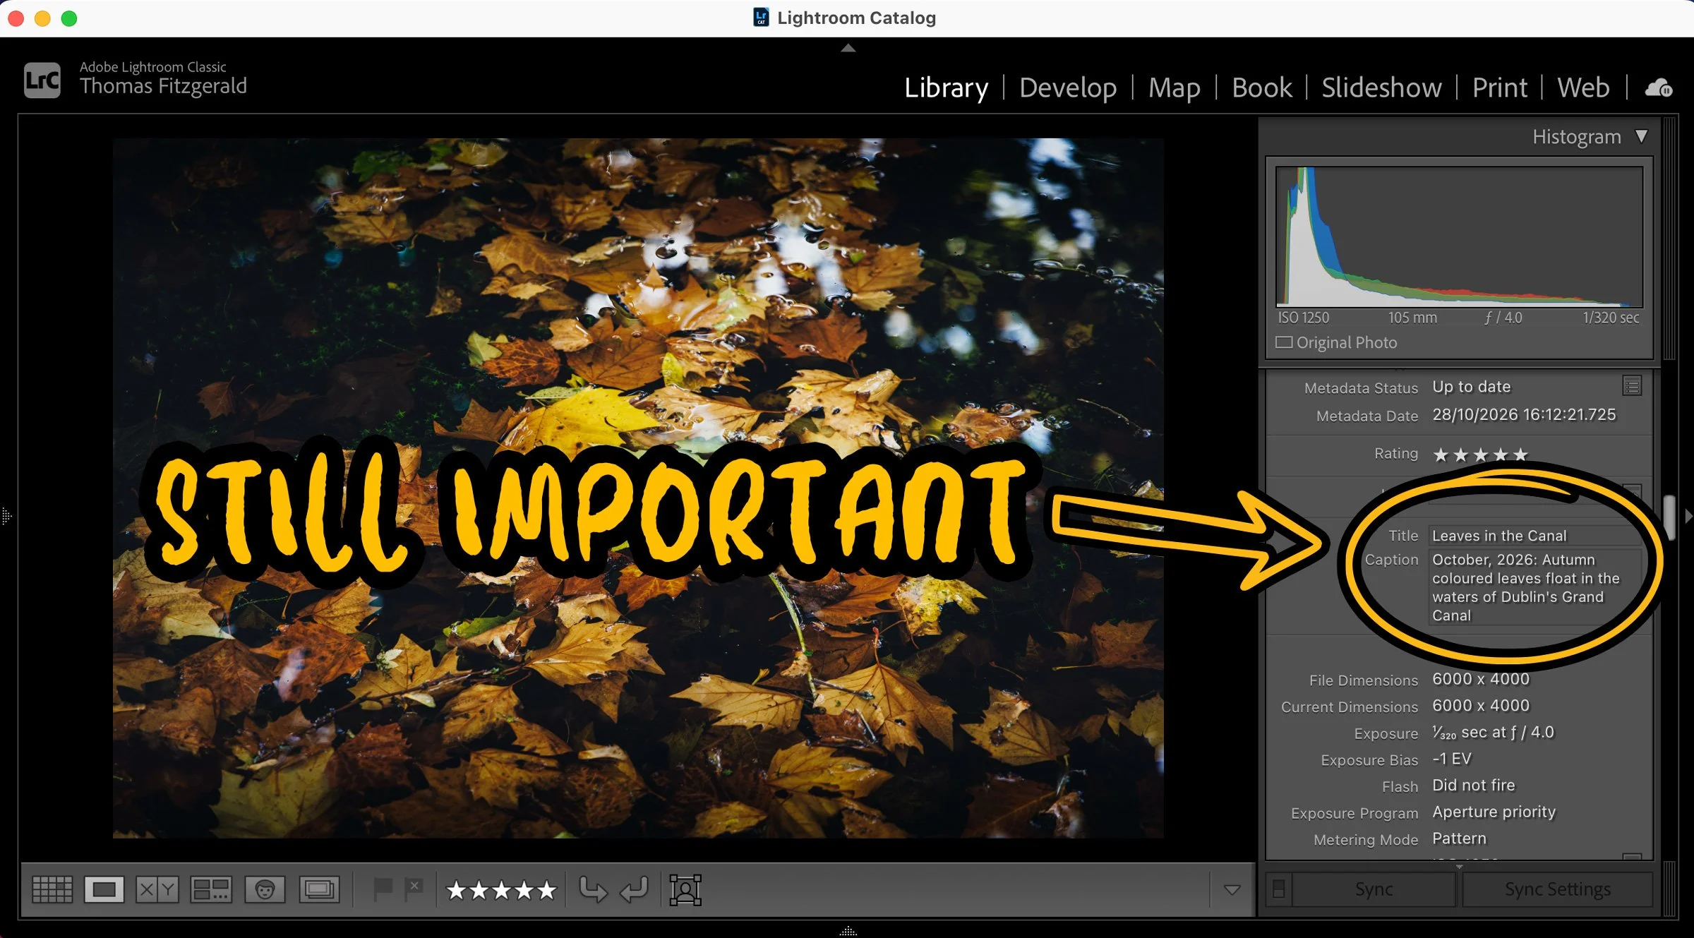Open Compare view (X|Y icon)

157,889
